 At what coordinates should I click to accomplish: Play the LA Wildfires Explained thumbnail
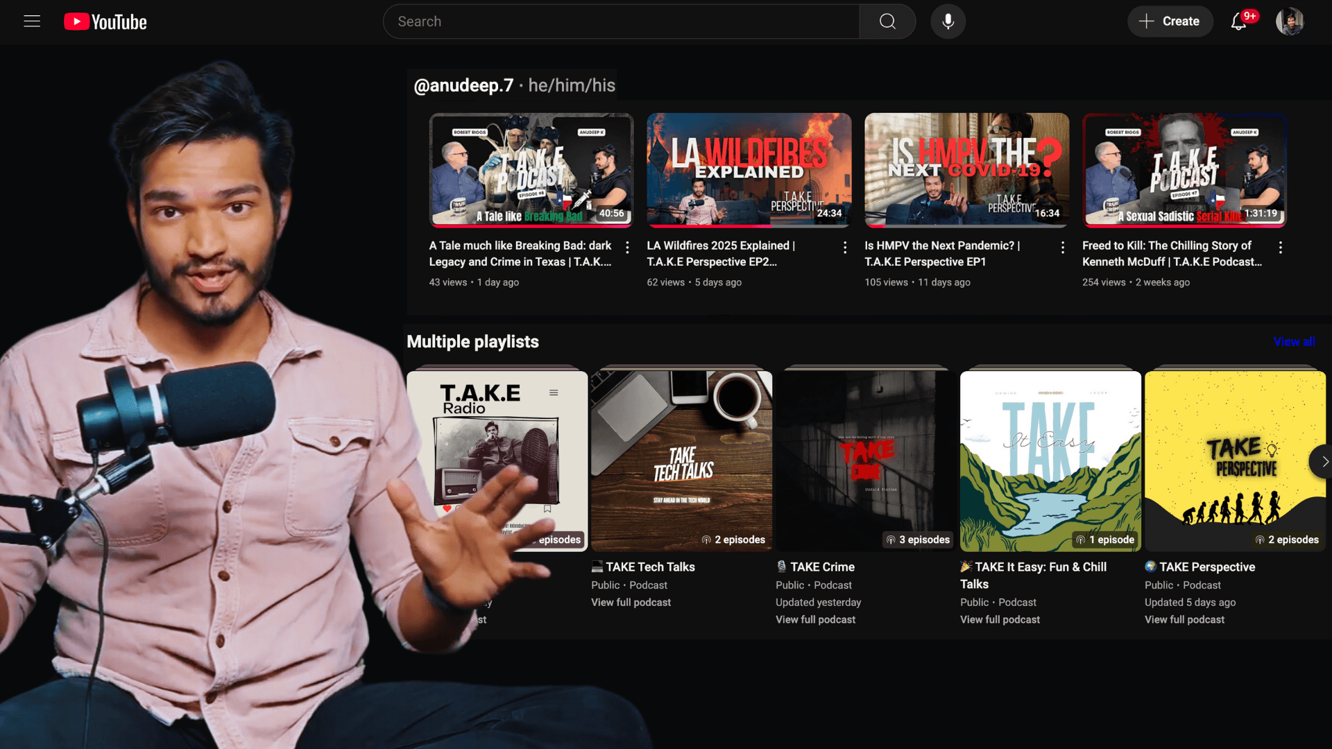tap(749, 170)
